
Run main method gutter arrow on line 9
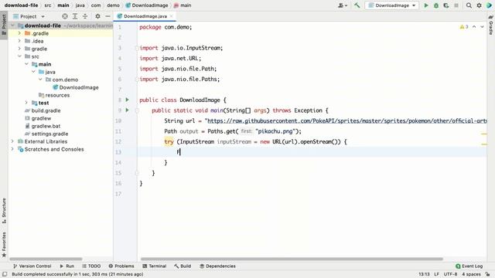tap(127, 110)
